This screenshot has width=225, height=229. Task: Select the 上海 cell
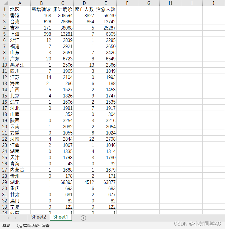pos(20,34)
